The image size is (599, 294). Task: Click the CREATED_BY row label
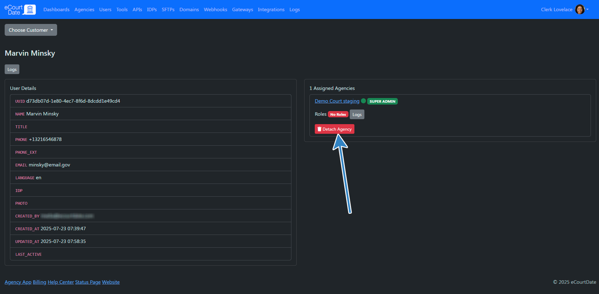pyautogui.click(x=27, y=216)
